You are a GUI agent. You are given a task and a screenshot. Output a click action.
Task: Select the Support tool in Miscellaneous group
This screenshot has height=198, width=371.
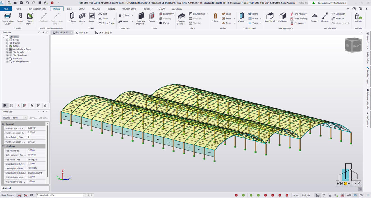(x=315, y=19)
